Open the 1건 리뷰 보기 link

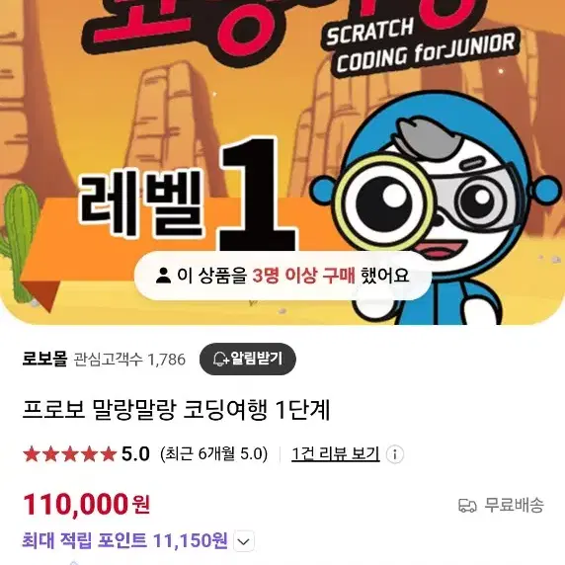coord(336,453)
